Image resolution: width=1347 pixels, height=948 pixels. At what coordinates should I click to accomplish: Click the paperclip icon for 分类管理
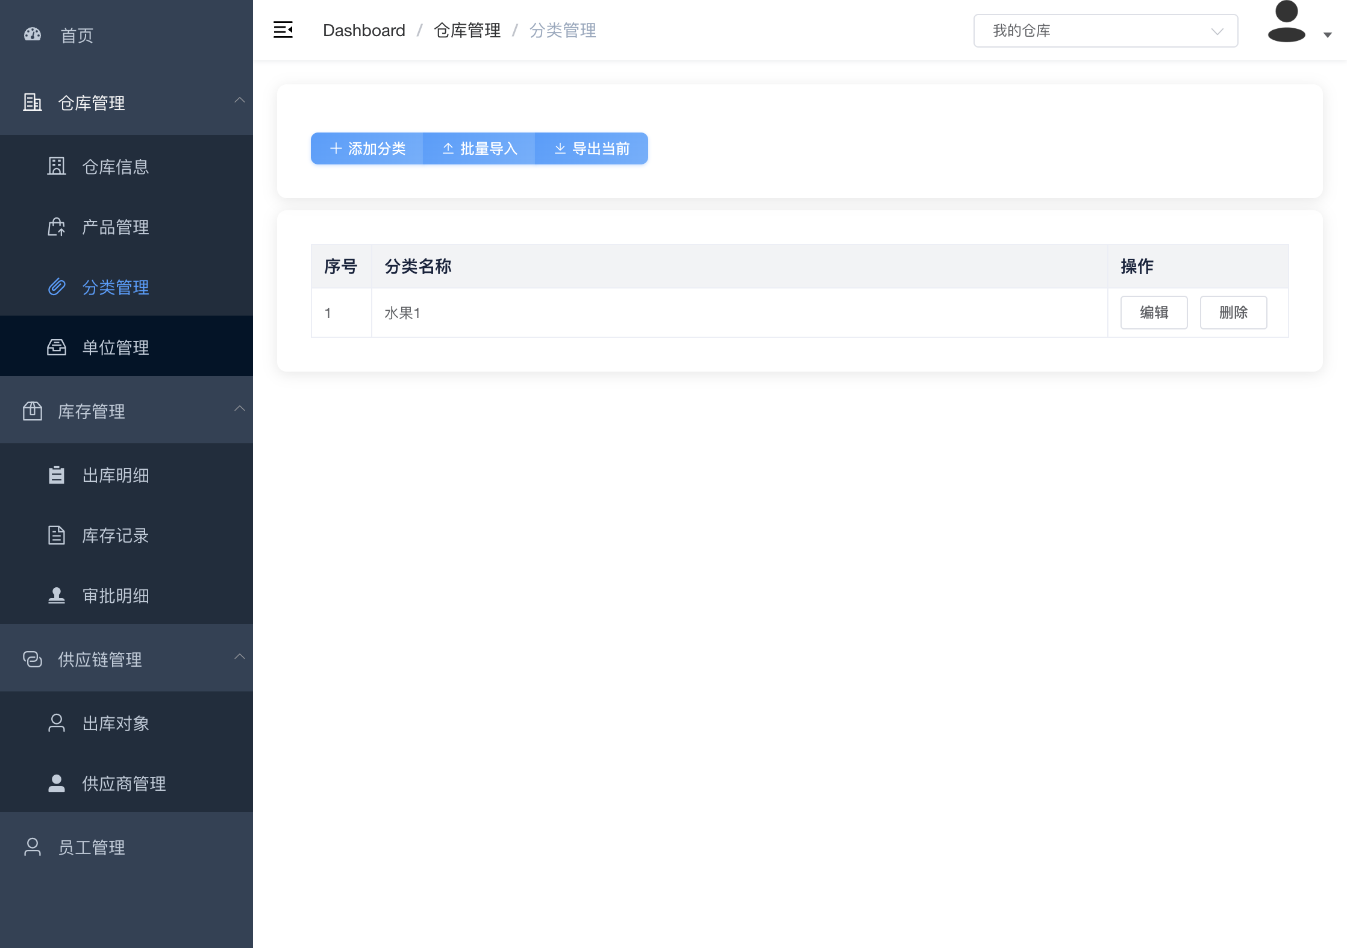(57, 287)
